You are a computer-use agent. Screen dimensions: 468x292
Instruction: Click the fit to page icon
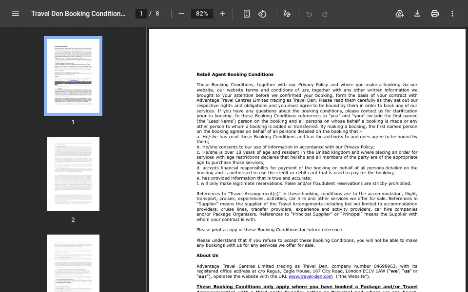click(247, 14)
